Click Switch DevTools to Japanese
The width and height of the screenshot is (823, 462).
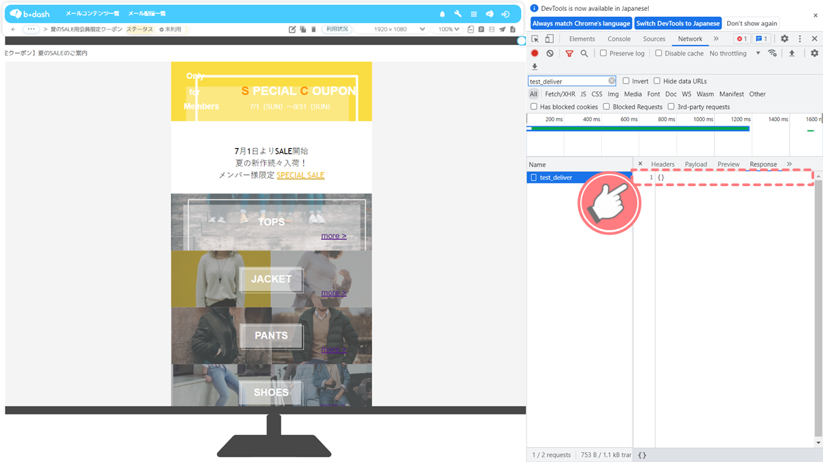tap(678, 23)
